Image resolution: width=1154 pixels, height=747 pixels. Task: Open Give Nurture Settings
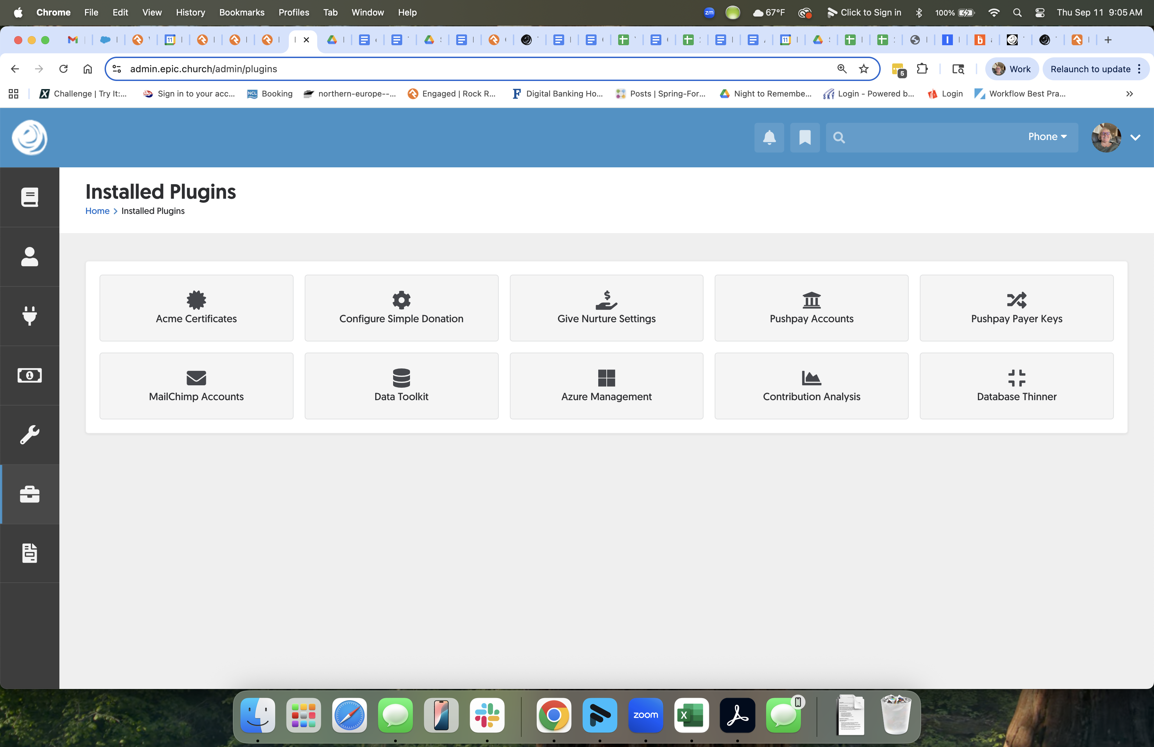[606, 308]
